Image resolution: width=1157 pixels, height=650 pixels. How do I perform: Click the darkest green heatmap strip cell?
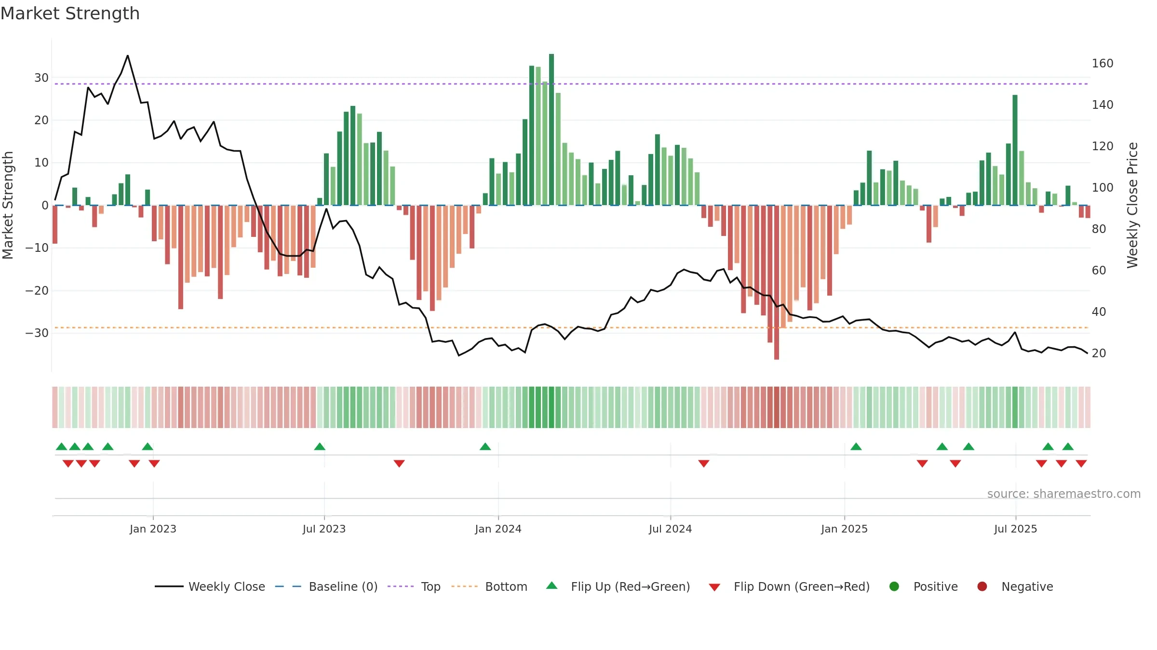pyautogui.click(x=552, y=407)
